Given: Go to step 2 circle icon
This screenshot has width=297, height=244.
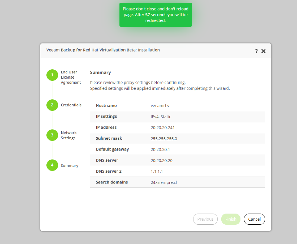Looking at the screenshot, I should click(52, 105).
